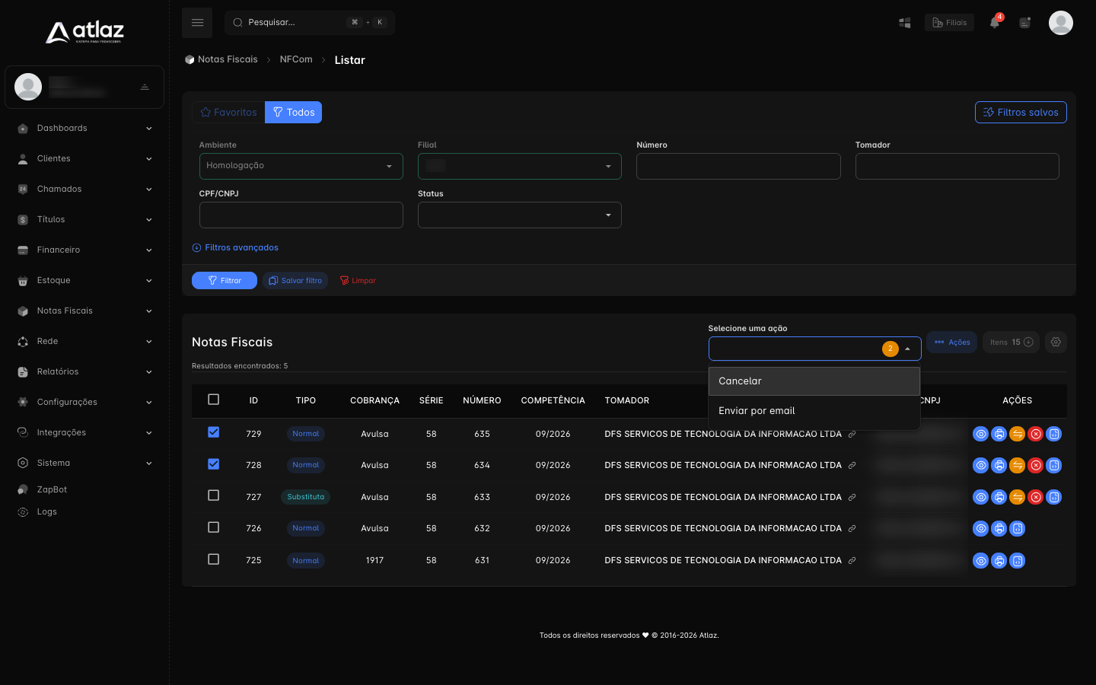Open the messages icon next to bell

1025,23
